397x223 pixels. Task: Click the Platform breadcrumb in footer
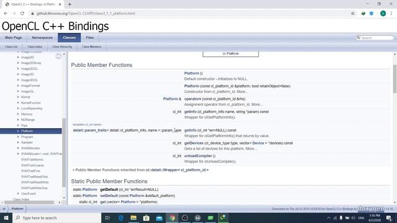[x=17, y=209]
